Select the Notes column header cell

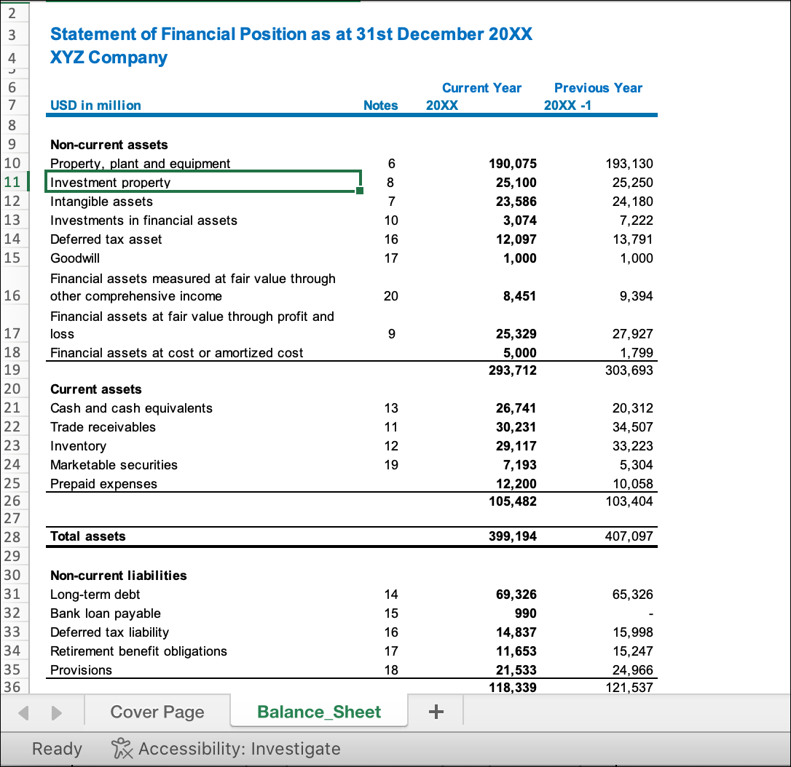pos(381,105)
